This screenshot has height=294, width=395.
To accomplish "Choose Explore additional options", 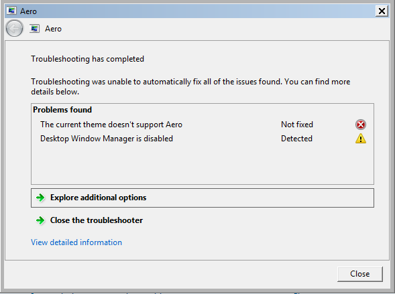I will [203, 198].
